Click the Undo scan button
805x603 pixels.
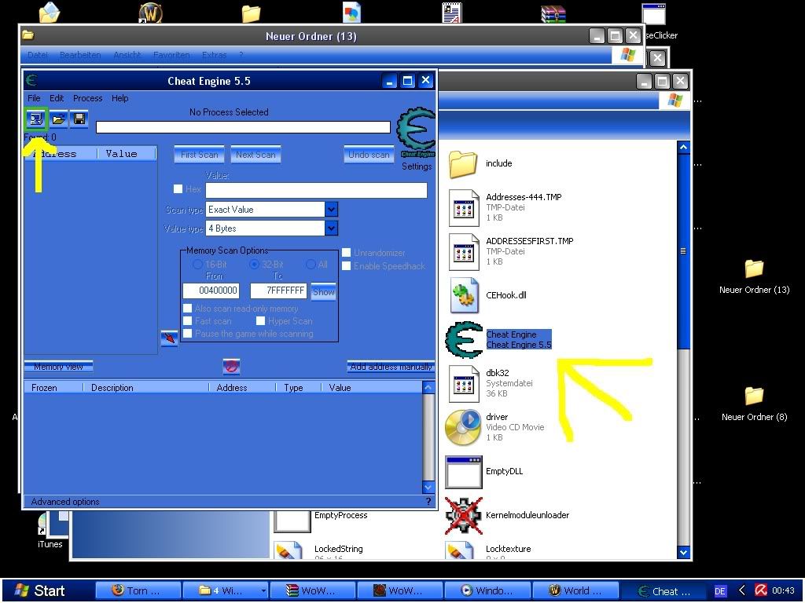(369, 155)
